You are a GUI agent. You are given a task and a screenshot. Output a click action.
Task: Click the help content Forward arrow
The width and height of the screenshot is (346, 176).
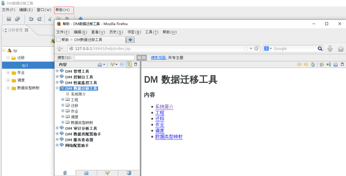[306, 64]
